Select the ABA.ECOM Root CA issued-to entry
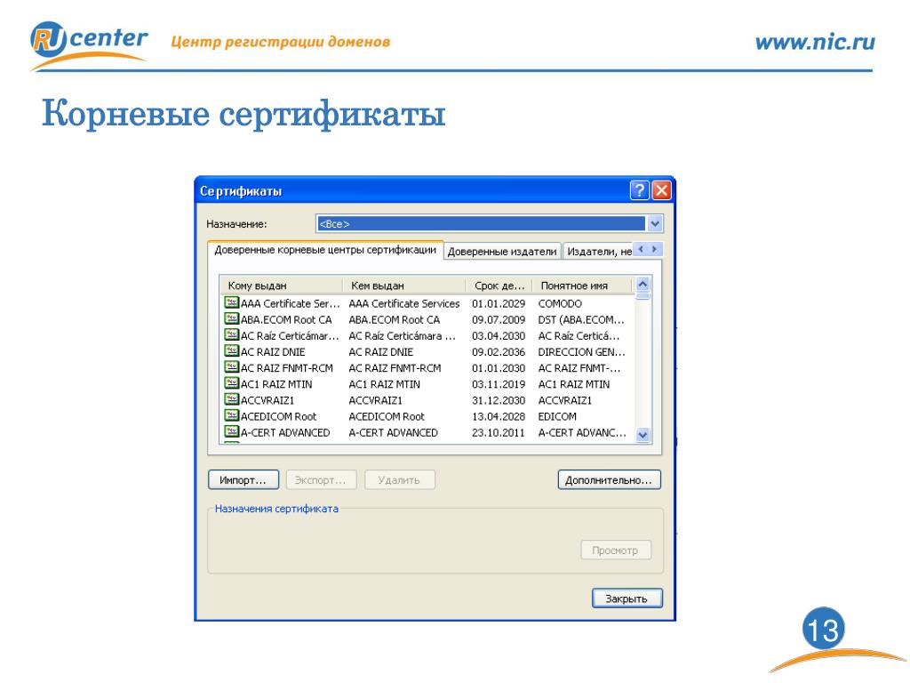The height and width of the screenshot is (683, 910). click(286, 320)
